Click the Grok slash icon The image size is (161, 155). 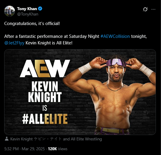(x=145, y=9)
